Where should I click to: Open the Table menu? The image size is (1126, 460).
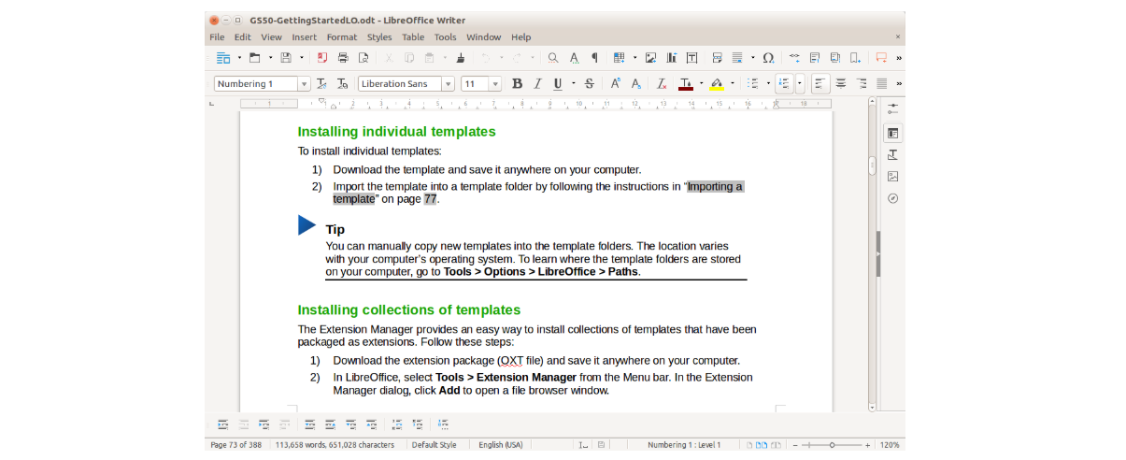tap(413, 37)
